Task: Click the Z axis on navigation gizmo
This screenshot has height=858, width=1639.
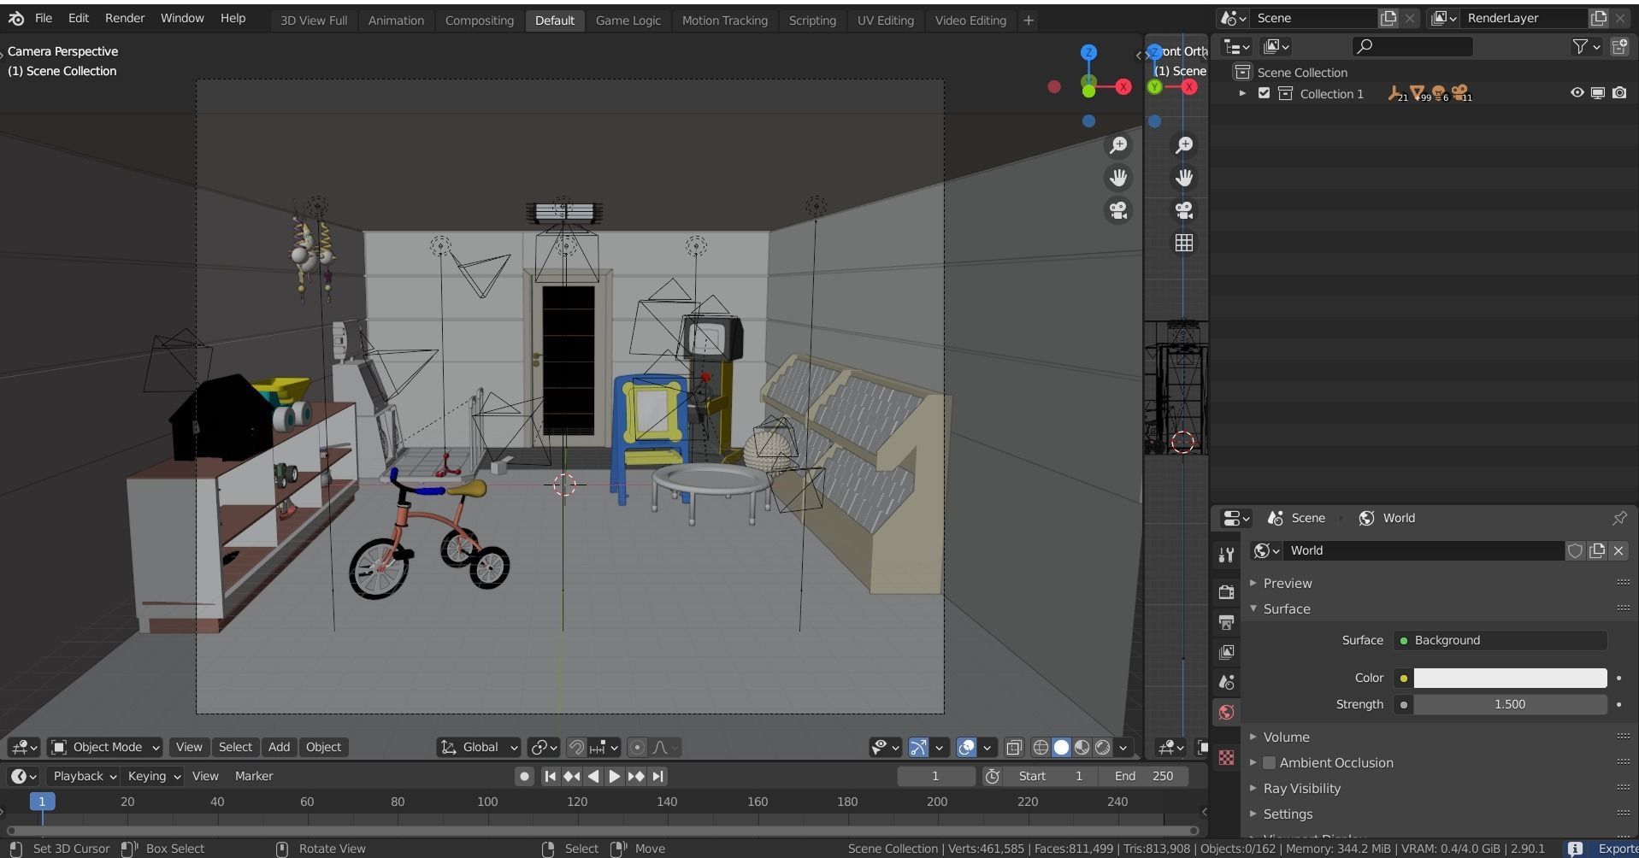Action: pos(1088,52)
